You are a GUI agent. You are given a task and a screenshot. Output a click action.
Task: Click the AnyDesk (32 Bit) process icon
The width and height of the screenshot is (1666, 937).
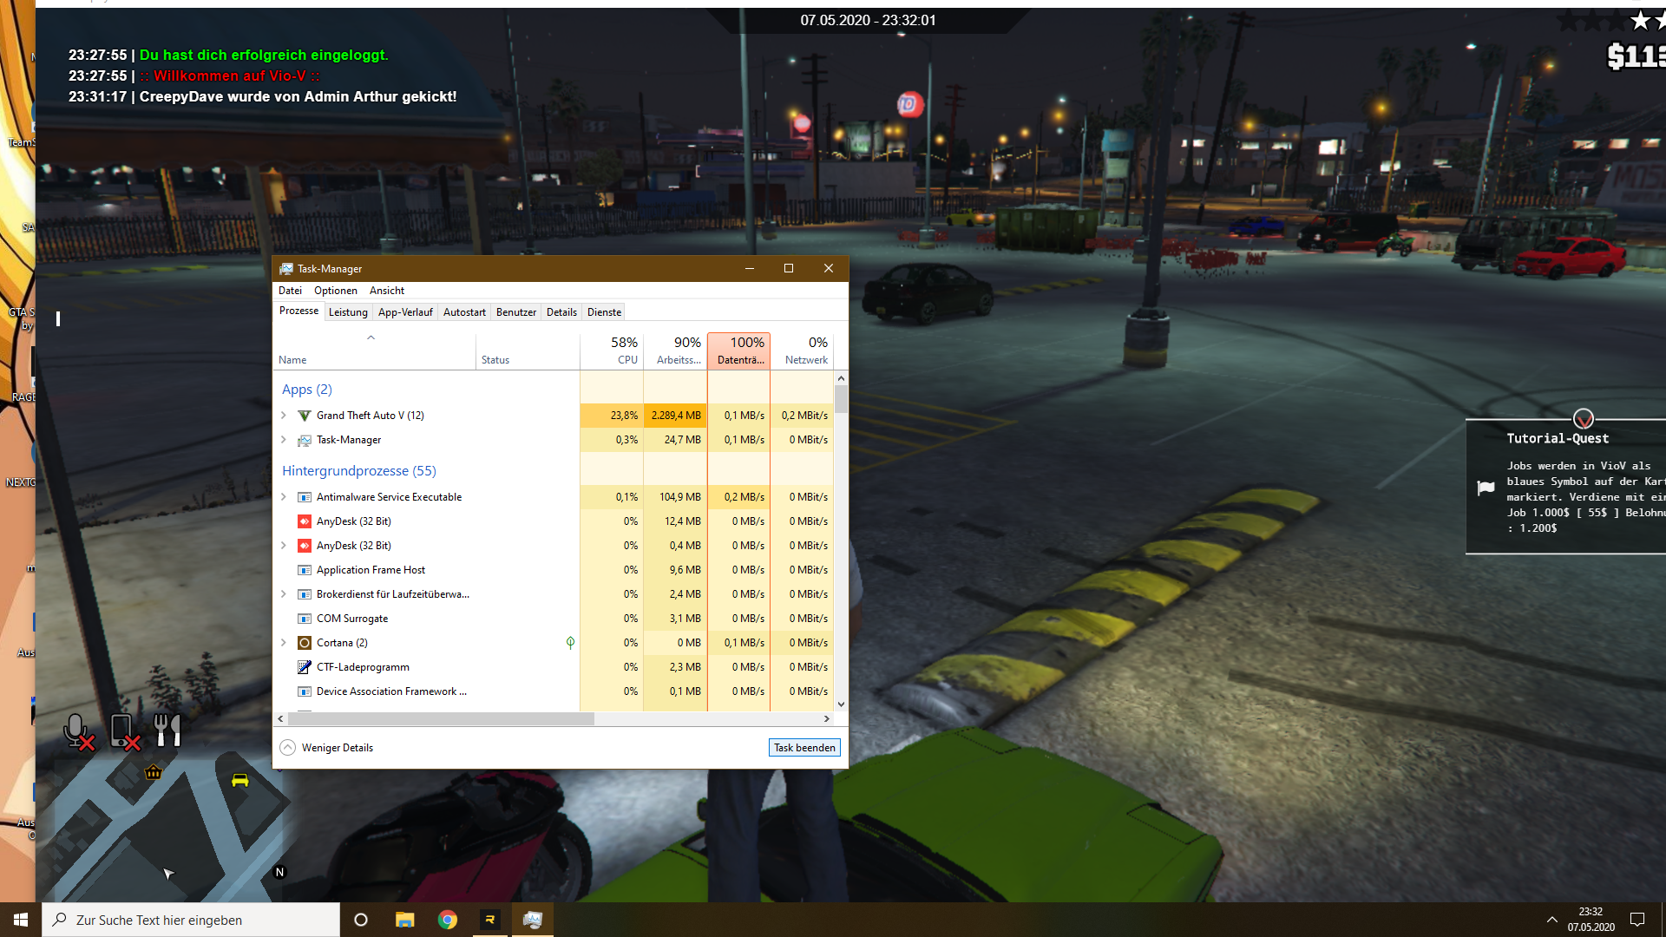tap(304, 521)
